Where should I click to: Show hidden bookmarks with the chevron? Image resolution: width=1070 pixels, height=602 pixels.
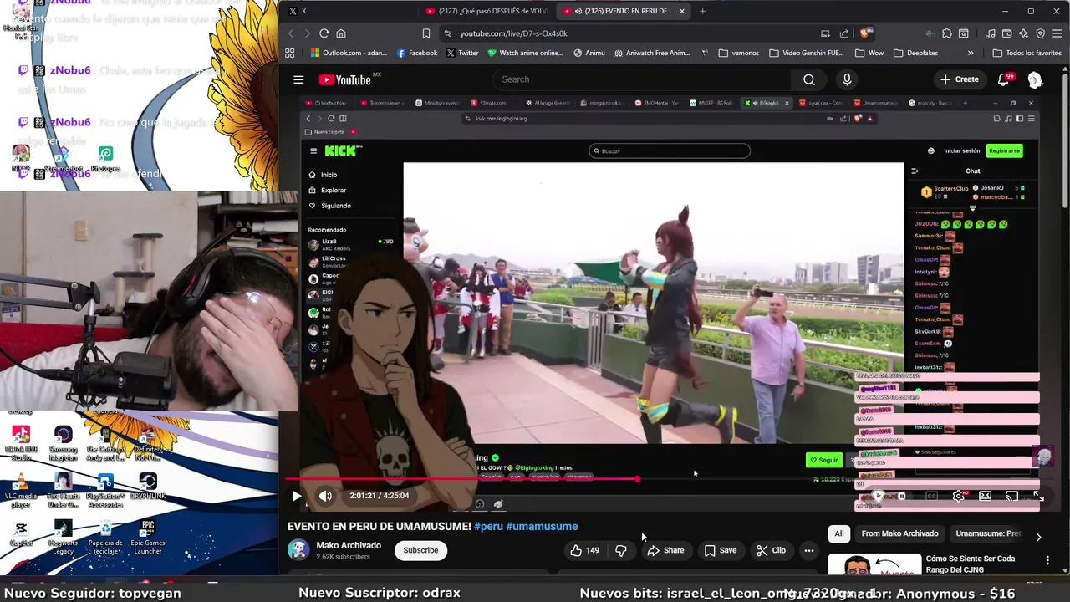click(971, 53)
